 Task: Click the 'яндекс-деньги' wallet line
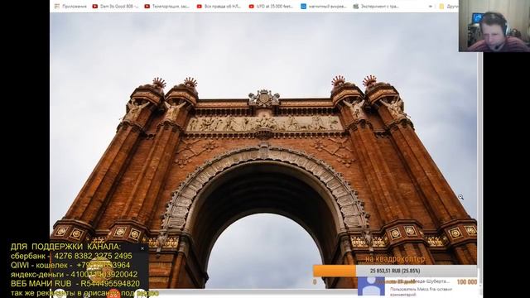(x=74, y=274)
